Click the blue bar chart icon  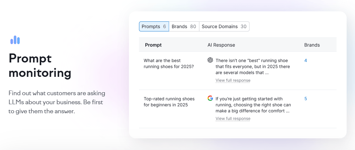pyautogui.click(x=15, y=40)
